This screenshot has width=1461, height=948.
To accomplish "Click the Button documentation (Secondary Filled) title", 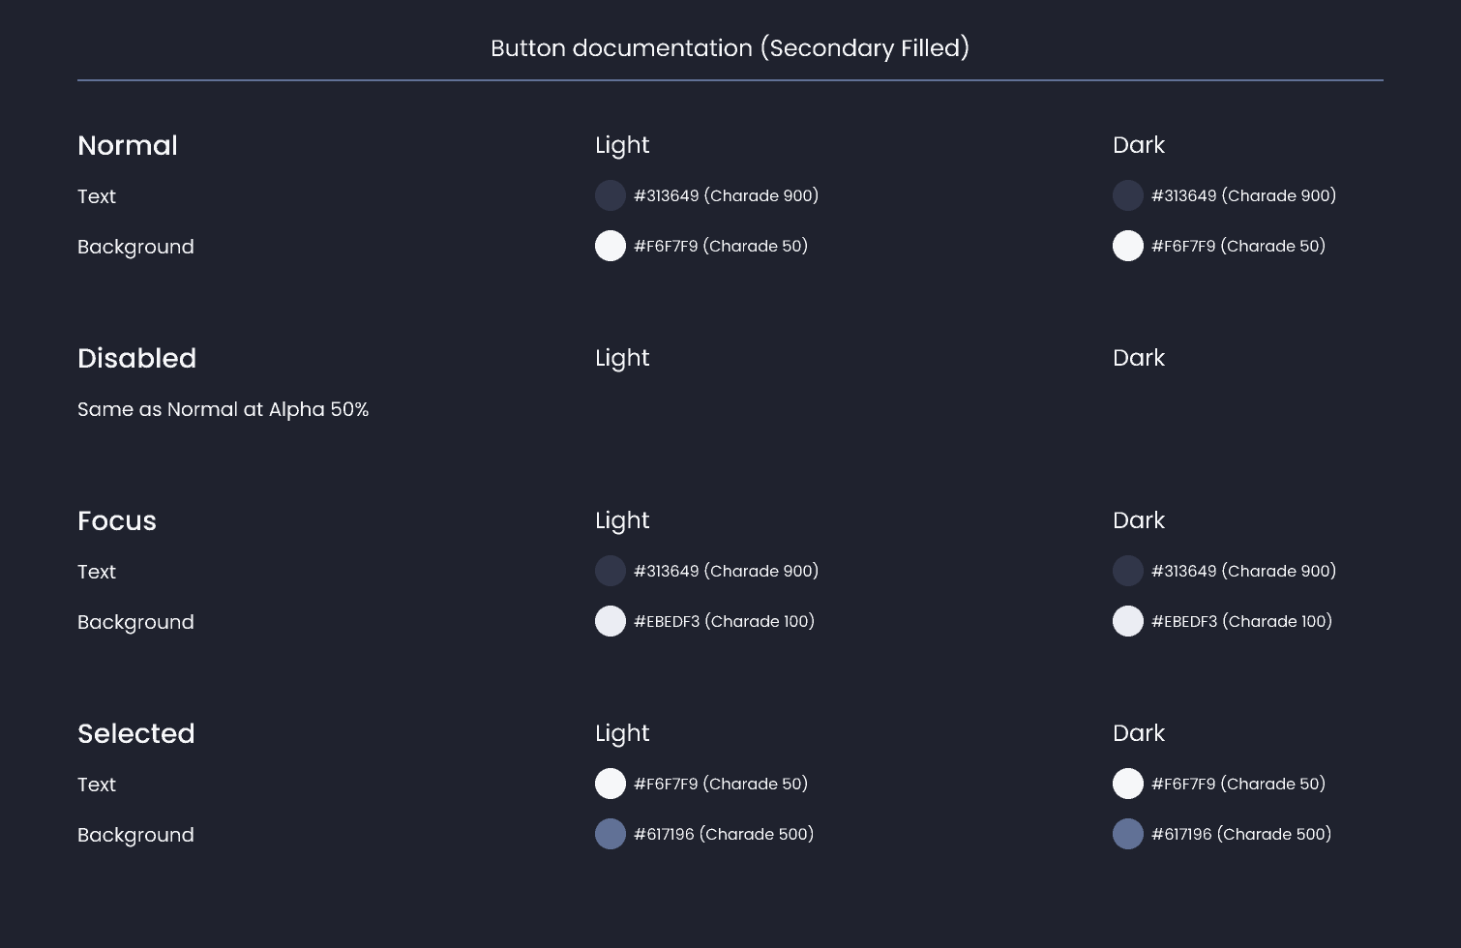I will [730, 48].
